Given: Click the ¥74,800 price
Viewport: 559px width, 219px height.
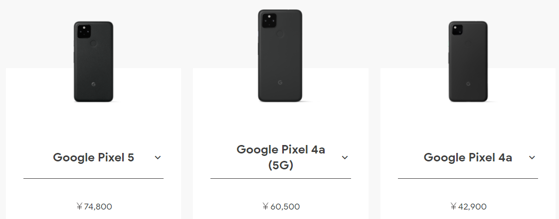Looking at the screenshot, I should [94, 207].
